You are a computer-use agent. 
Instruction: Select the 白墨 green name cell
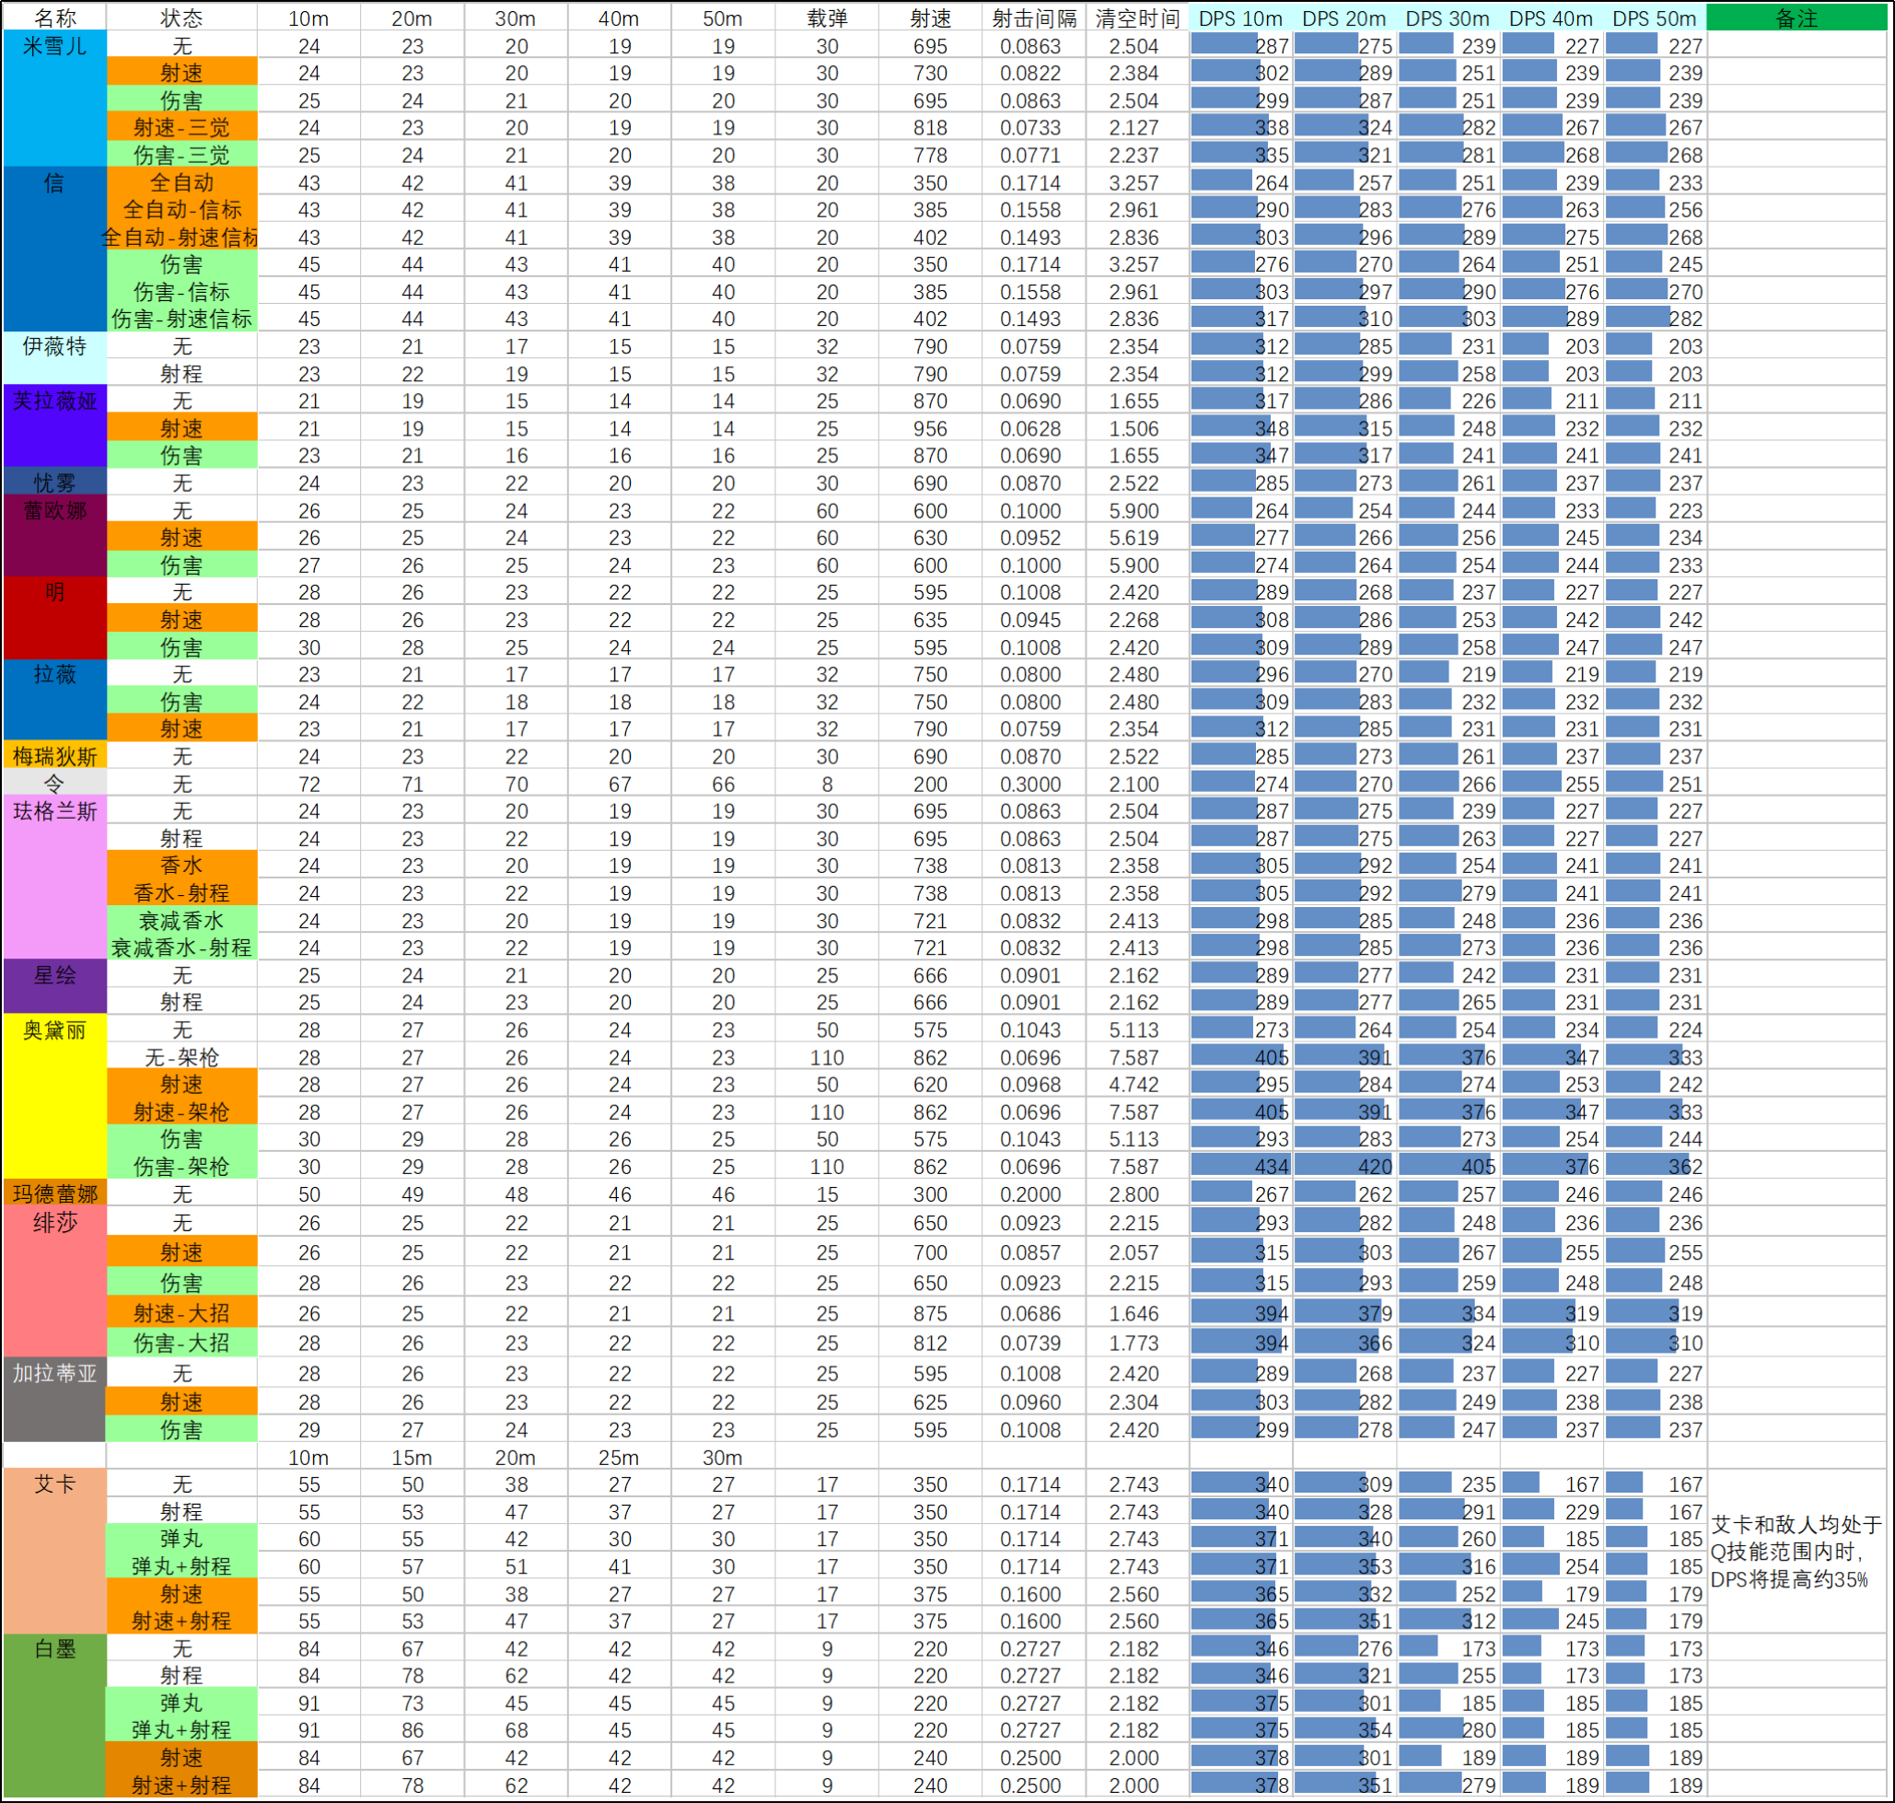(54, 1716)
